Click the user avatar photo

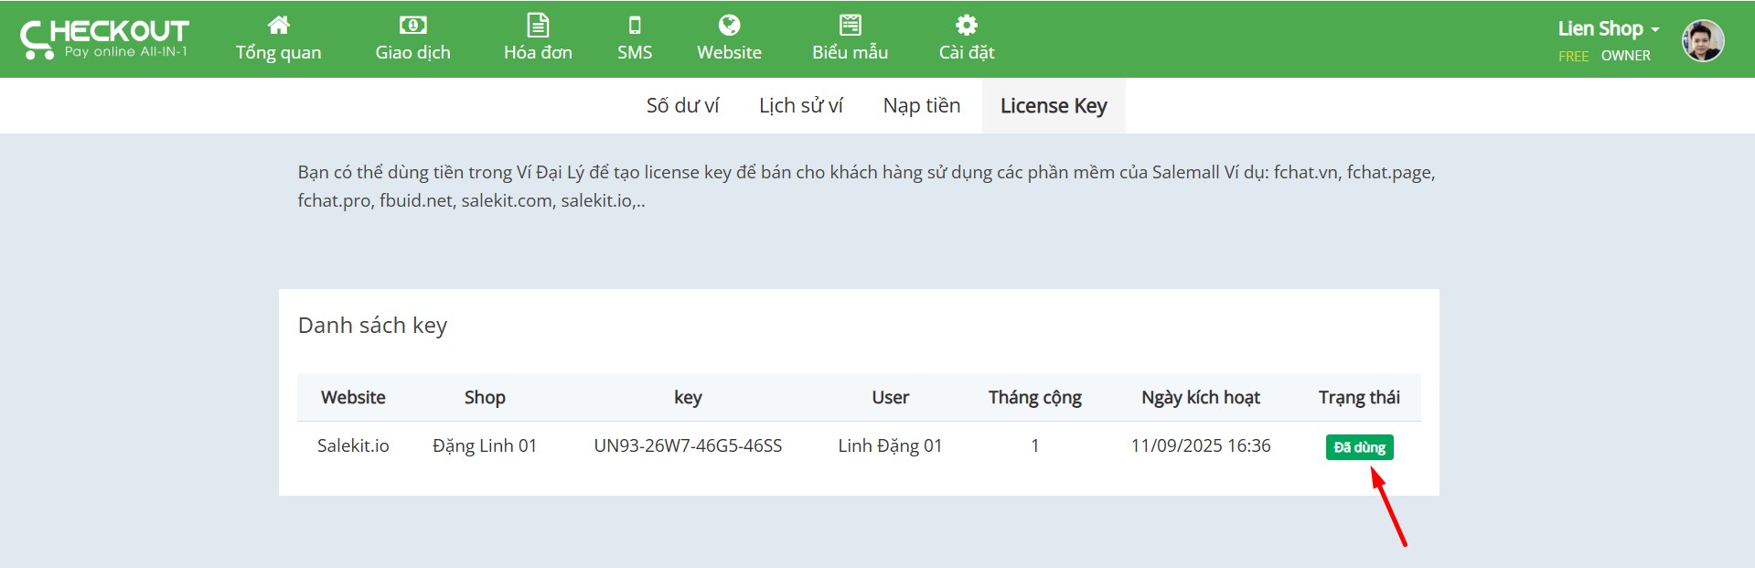pyautogui.click(x=1703, y=40)
